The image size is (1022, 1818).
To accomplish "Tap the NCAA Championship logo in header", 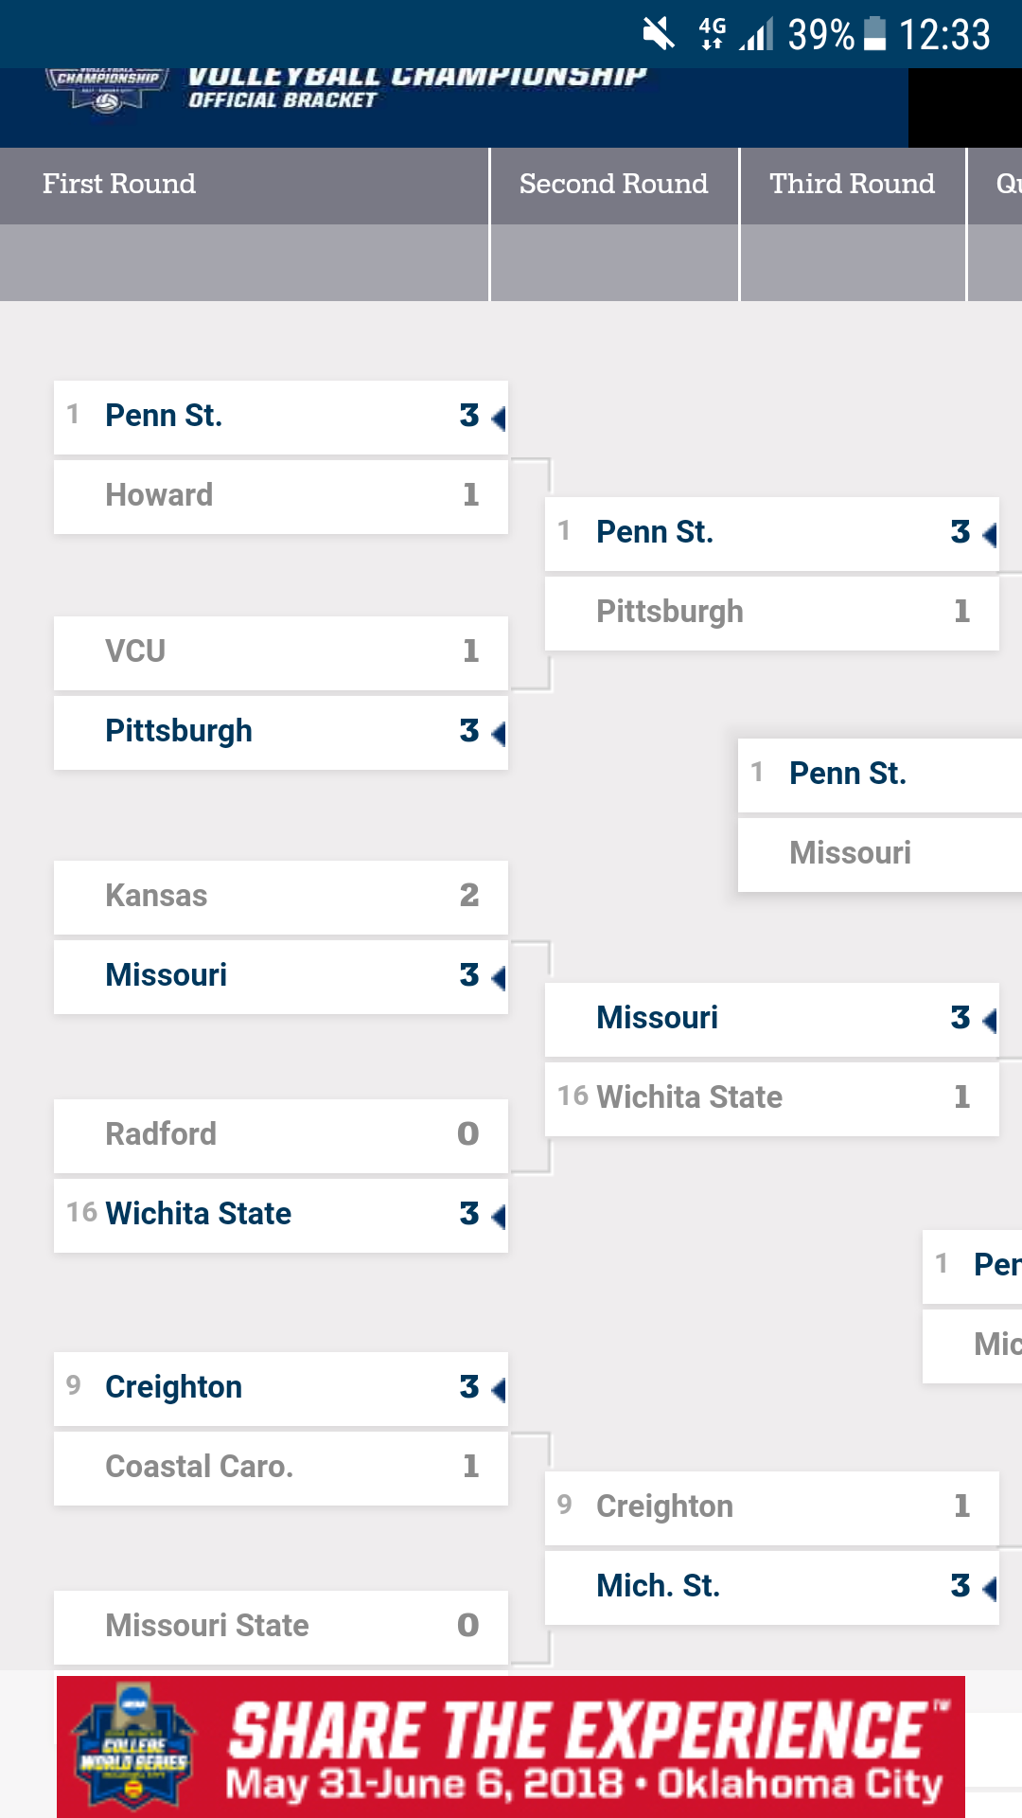I will pyautogui.click(x=107, y=91).
